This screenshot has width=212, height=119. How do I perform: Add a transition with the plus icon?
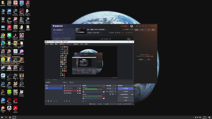[x=110, y=94]
